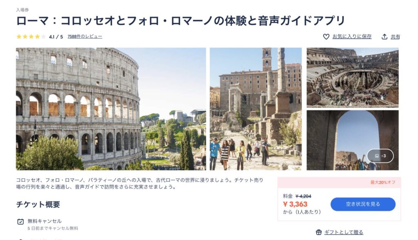Image resolution: width=418 pixels, height=240 pixels.
Task: Open the large Colosseum exterior photo
Action: pos(111,109)
